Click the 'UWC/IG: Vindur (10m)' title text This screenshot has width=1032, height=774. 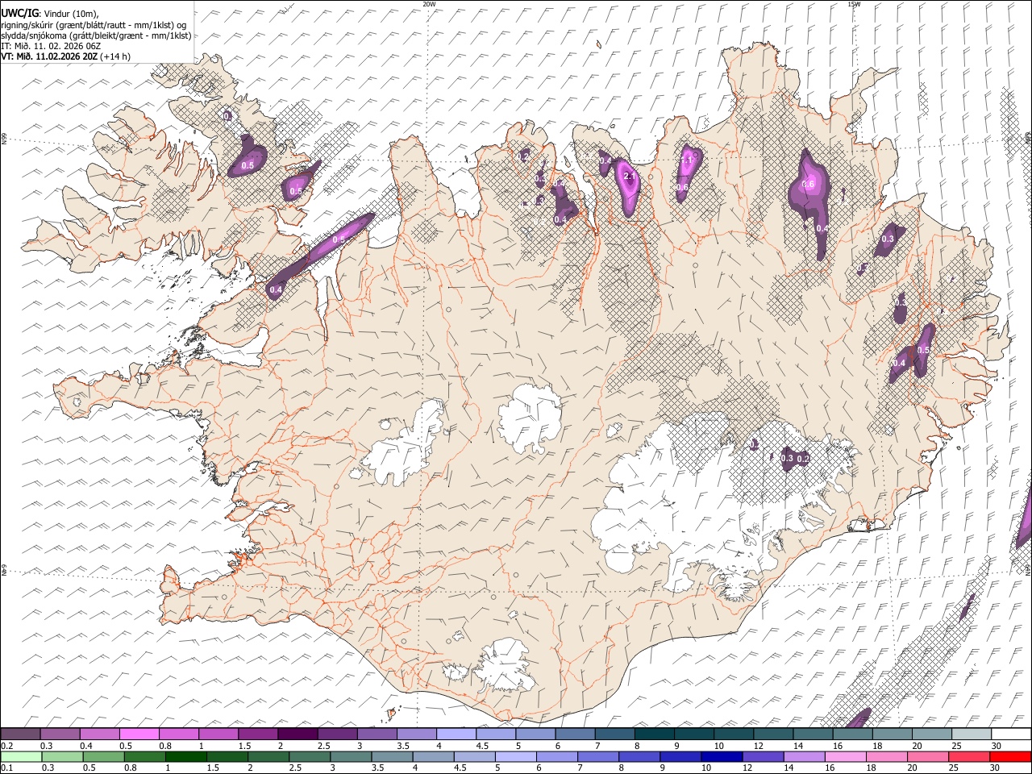click(x=49, y=14)
